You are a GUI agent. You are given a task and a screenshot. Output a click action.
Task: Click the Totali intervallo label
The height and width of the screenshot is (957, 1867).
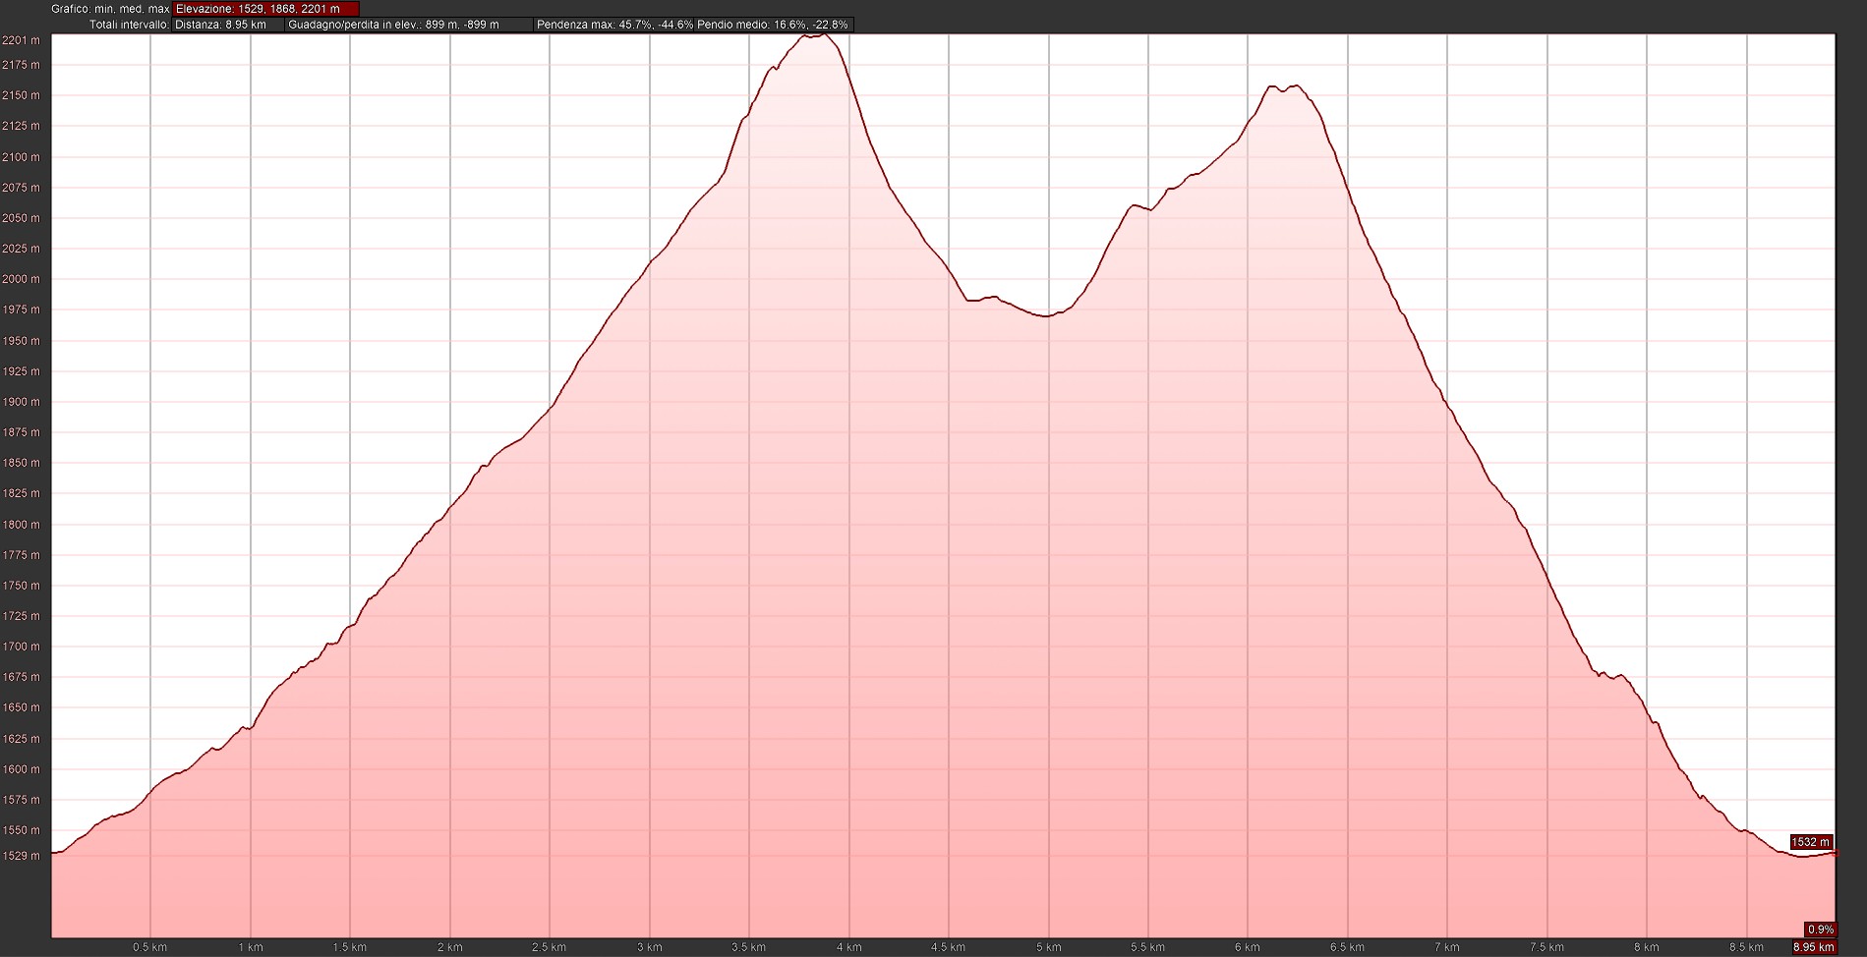point(129,25)
